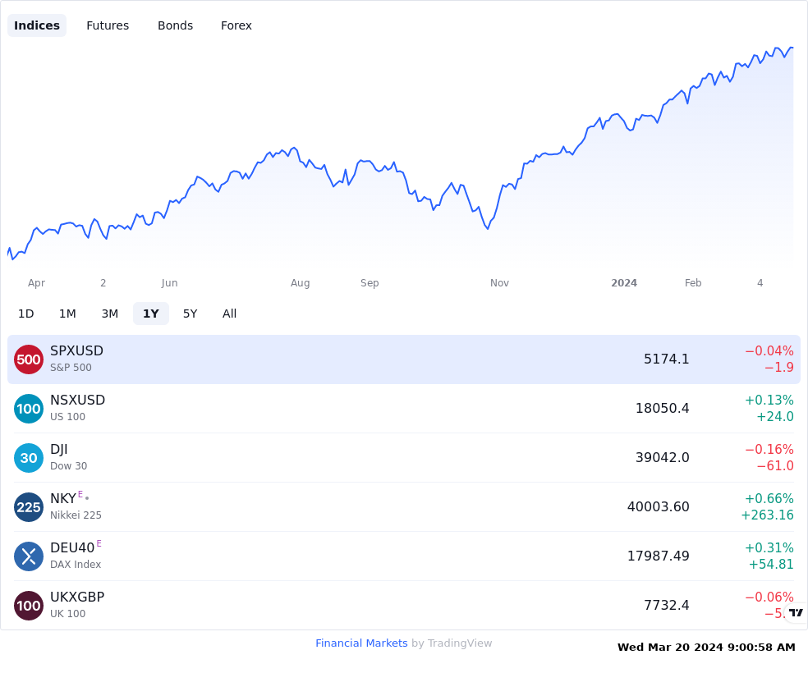This screenshot has width=808, height=673.
Task: Click the NSXUSD US 100 teal badge icon
Action: click(29, 409)
